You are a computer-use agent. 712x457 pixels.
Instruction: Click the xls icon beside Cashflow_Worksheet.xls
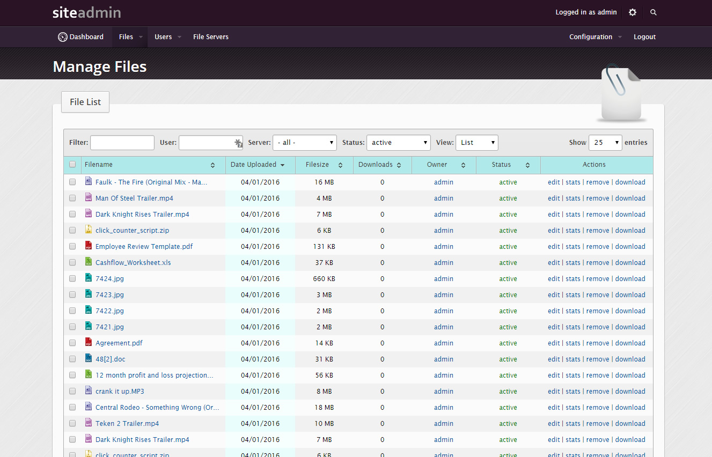89,262
